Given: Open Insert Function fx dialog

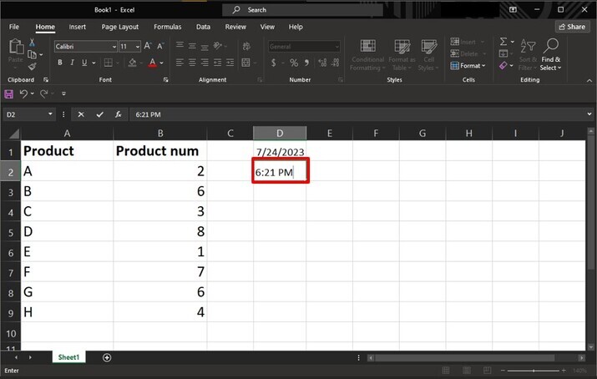Looking at the screenshot, I should (x=118, y=114).
